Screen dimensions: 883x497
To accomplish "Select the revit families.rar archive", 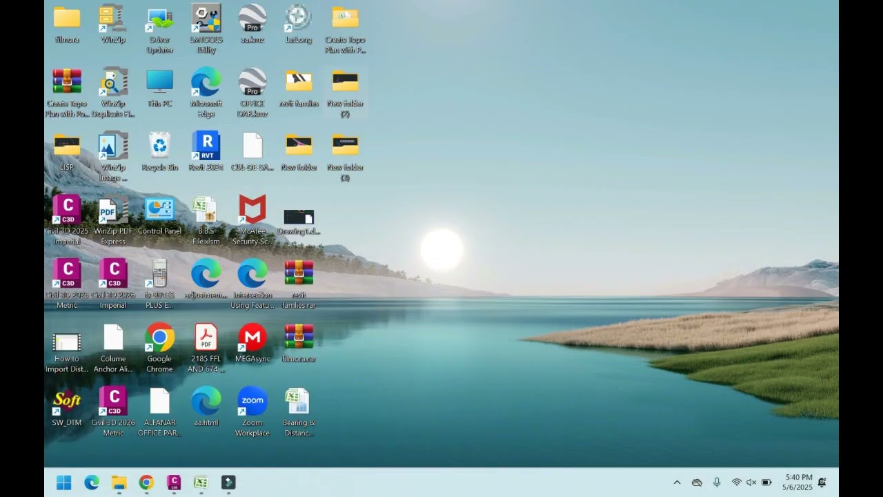I will tap(299, 284).
